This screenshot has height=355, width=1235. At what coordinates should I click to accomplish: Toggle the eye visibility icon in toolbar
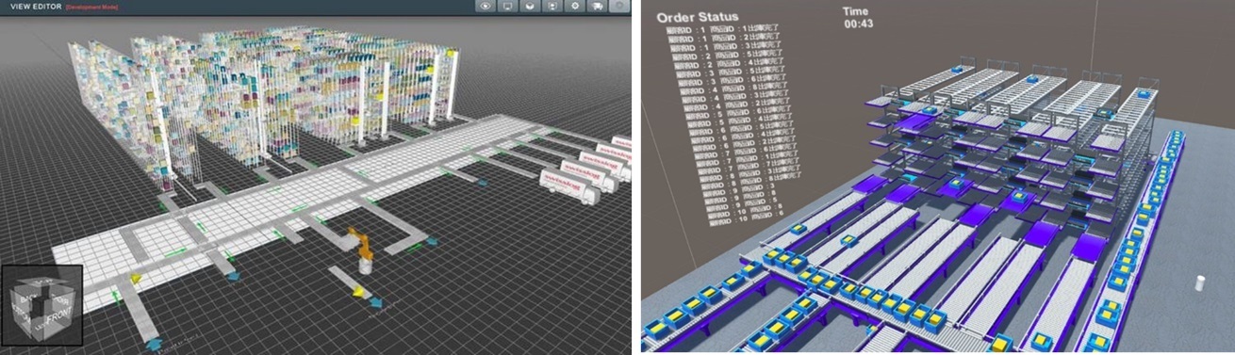486,6
